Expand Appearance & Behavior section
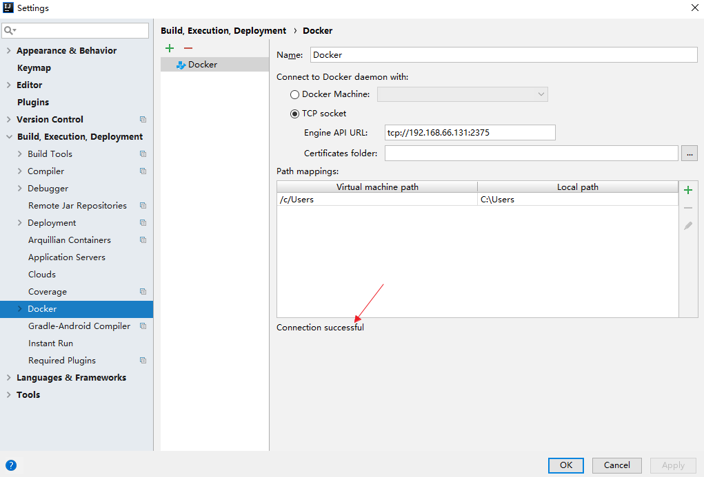704x477 pixels. click(8, 51)
